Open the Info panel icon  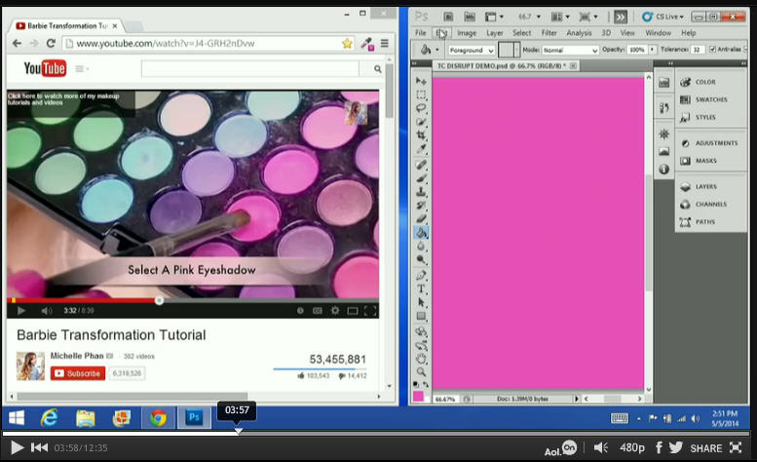coord(663,169)
